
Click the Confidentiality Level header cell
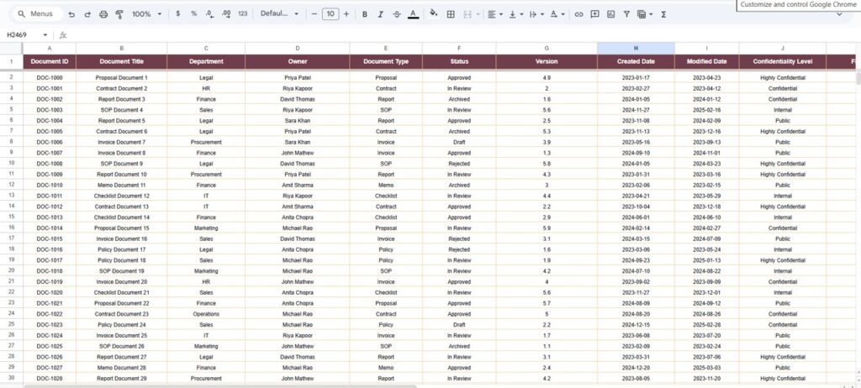point(783,62)
